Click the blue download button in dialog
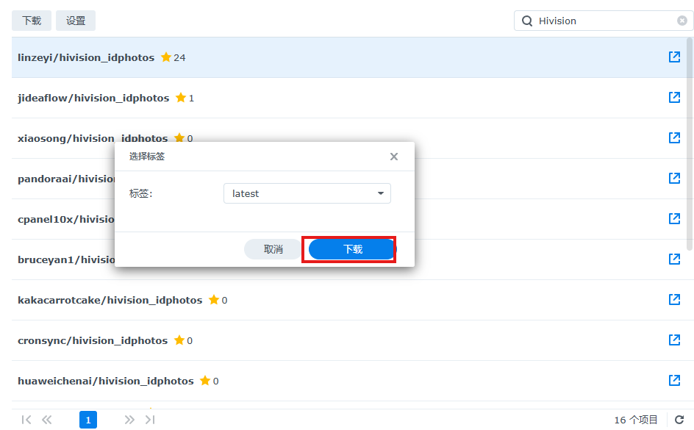Viewport: 694px width, 430px height. pos(352,249)
